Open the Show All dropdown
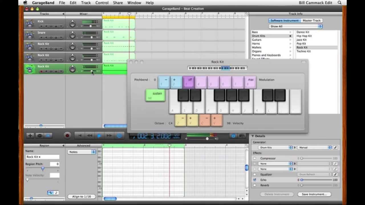Viewport: 365px width, 205px height. tap(295, 26)
